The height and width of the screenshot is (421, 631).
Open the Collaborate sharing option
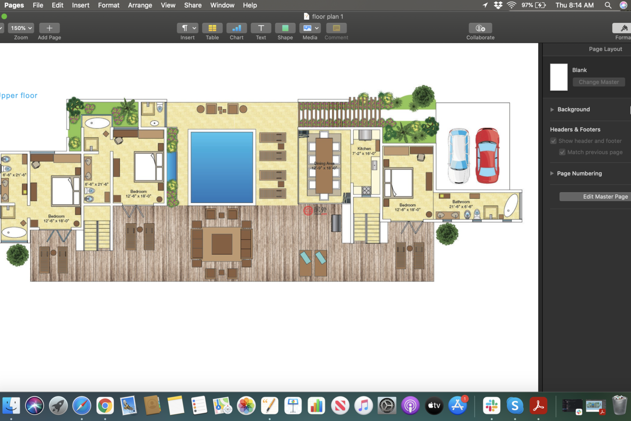pyautogui.click(x=480, y=28)
